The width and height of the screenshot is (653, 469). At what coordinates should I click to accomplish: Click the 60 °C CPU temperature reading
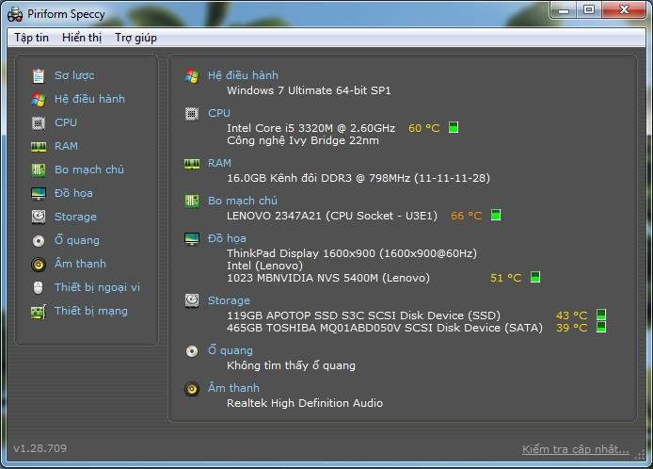pyautogui.click(x=423, y=128)
